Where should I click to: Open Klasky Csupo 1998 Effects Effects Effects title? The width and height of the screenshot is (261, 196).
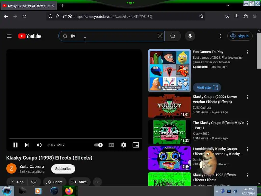coord(214,177)
